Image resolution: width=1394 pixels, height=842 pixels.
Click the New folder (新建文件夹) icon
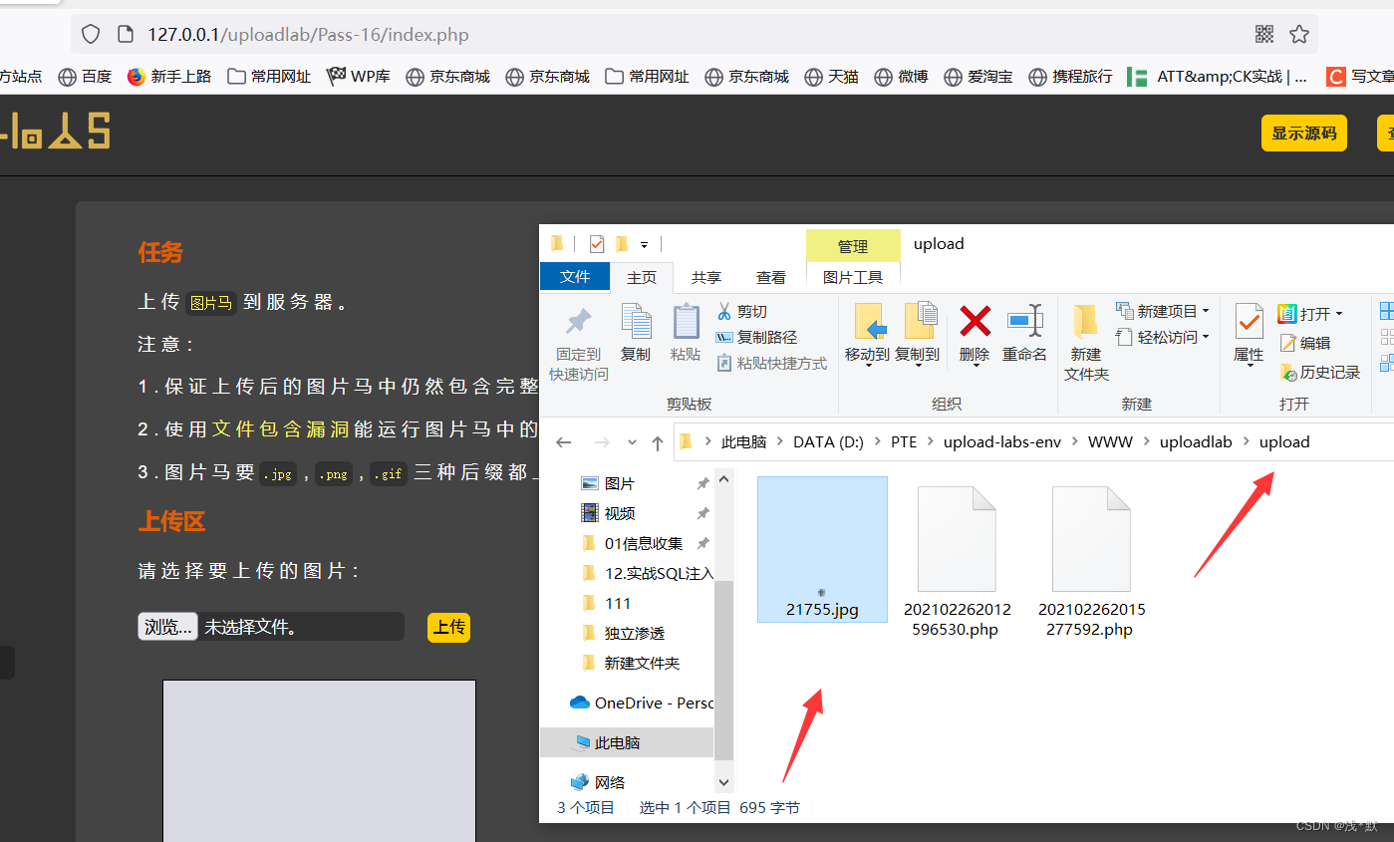coord(1086,322)
